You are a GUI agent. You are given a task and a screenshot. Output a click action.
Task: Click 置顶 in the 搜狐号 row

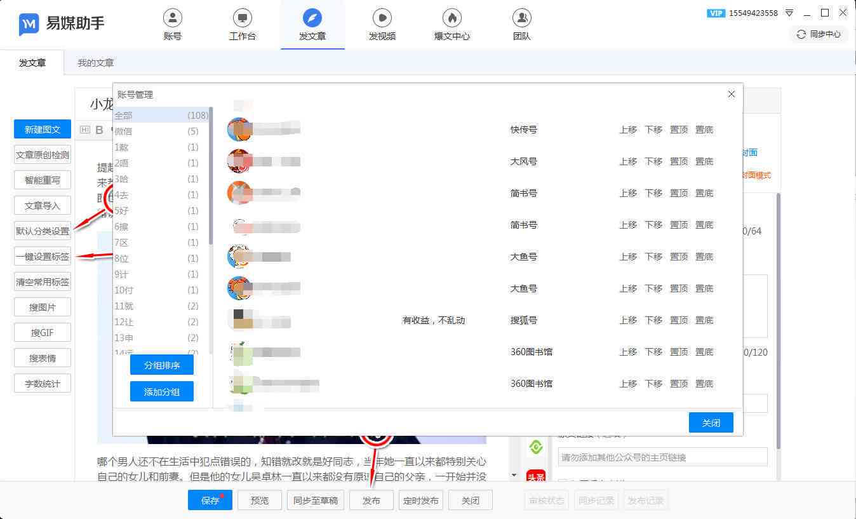pyautogui.click(x=679, y=320)
